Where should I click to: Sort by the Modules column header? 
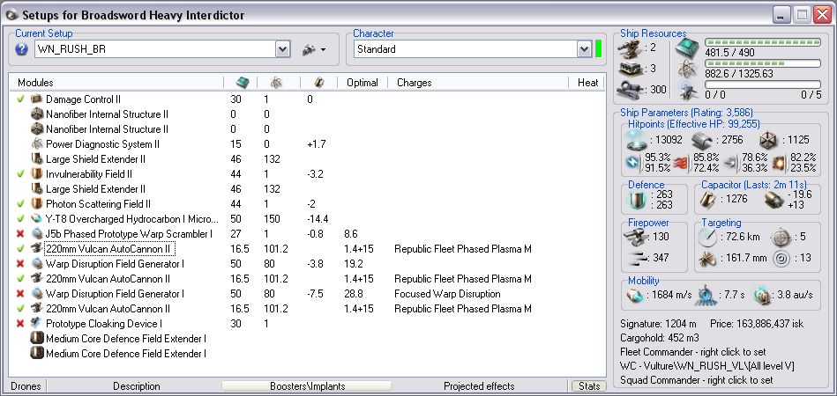pos(35,83)
